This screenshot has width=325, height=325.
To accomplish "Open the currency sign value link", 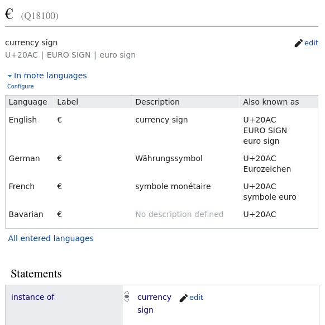I will coord(154,303).
